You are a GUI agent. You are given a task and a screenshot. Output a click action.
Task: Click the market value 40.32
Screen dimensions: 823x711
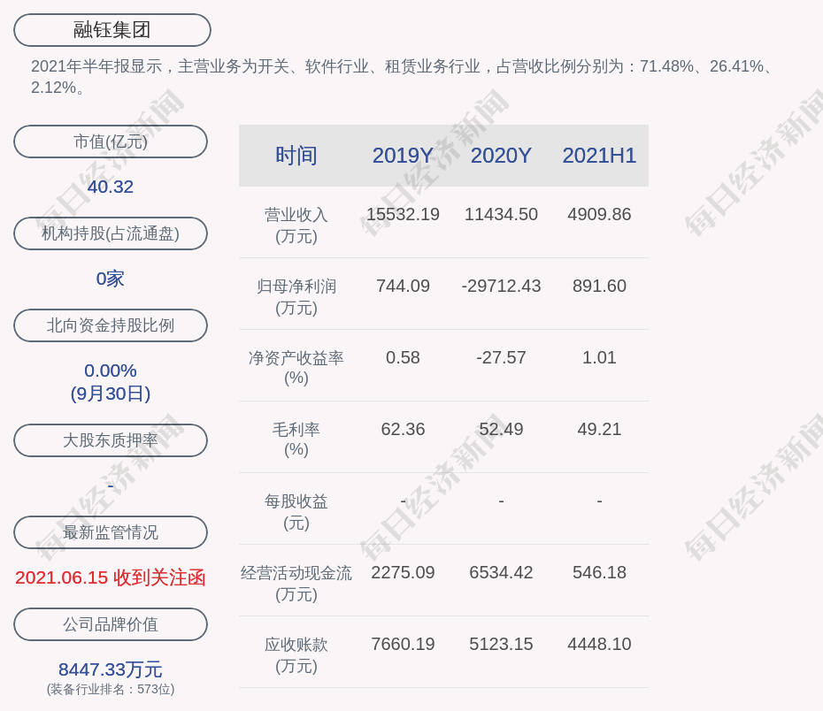click(x=111, y=187)
